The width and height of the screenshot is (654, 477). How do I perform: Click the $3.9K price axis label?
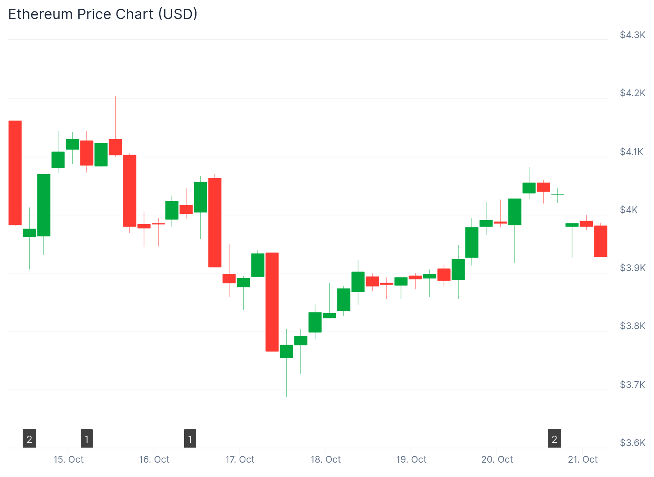point(633,268)
